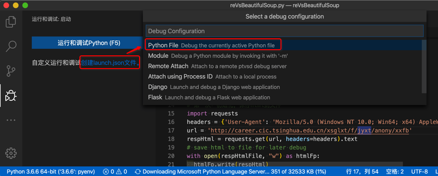Open the 创建launch.json文件 link
This screenshot has height=176, width=438.
tap(110, 63)
